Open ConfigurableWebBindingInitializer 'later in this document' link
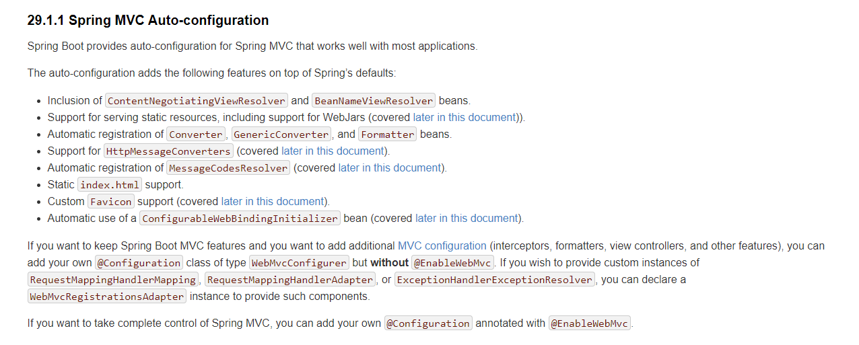This screenshot has width=859, height=345. click(x=467, y=218)
